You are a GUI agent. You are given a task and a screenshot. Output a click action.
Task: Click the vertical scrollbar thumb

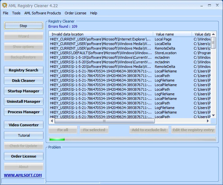click(213, 43)
